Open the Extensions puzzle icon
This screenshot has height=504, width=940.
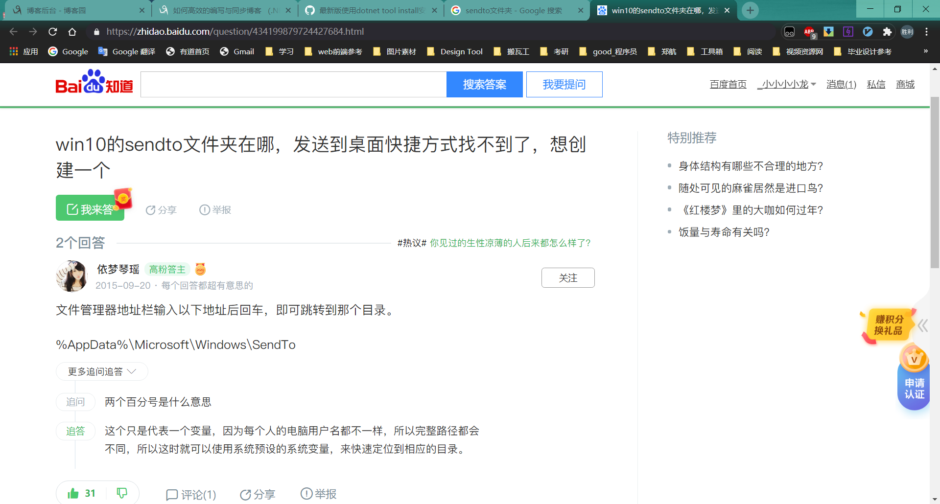tap(887, 32)
